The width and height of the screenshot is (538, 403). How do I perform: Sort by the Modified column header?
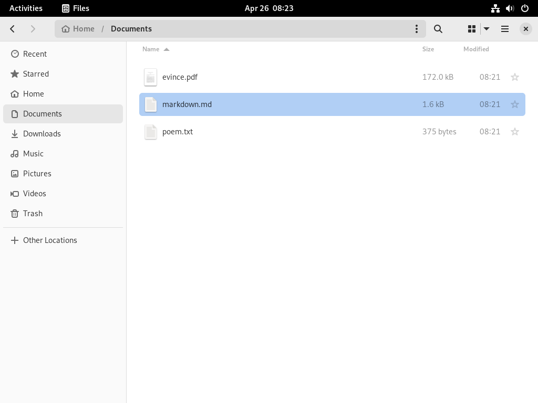(x=476, y=49)
